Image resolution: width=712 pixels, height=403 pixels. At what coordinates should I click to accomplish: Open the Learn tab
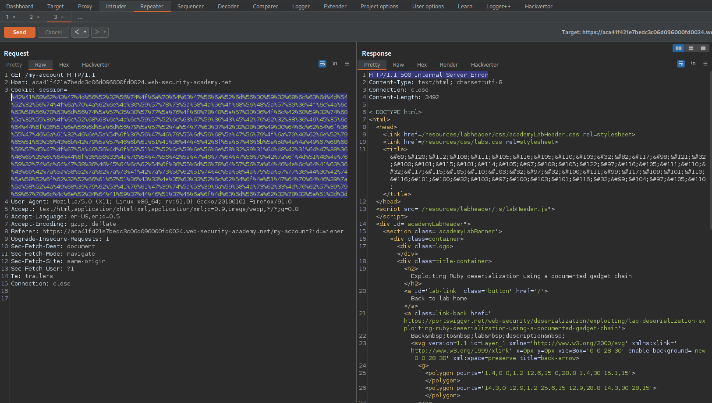(465, 6)
